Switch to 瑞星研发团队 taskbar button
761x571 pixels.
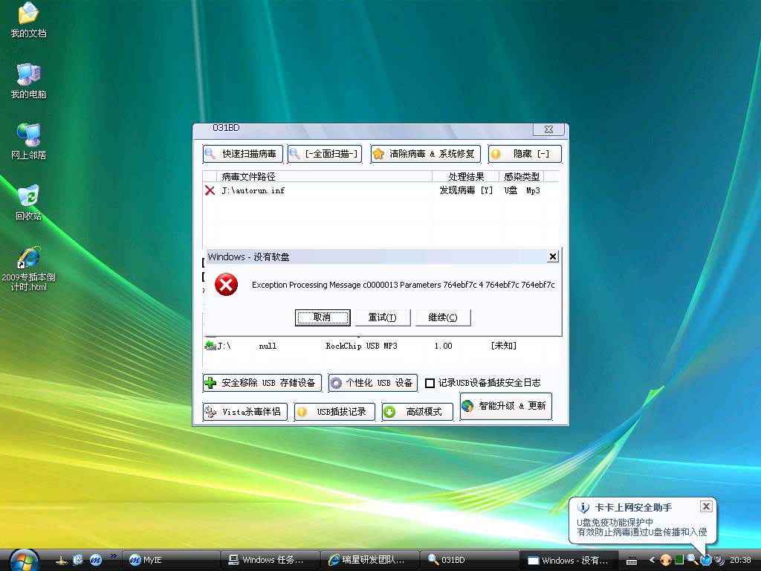coord(370,561)
